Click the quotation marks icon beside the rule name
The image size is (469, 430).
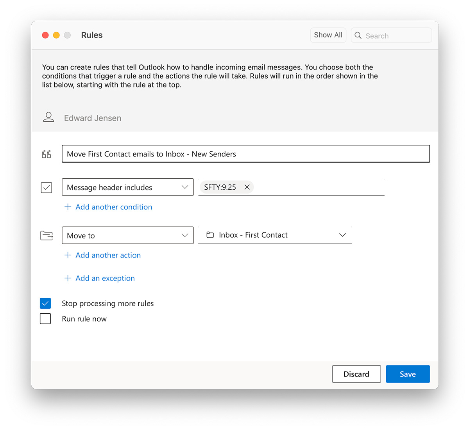pyautogui.click(x=46, y=154)
